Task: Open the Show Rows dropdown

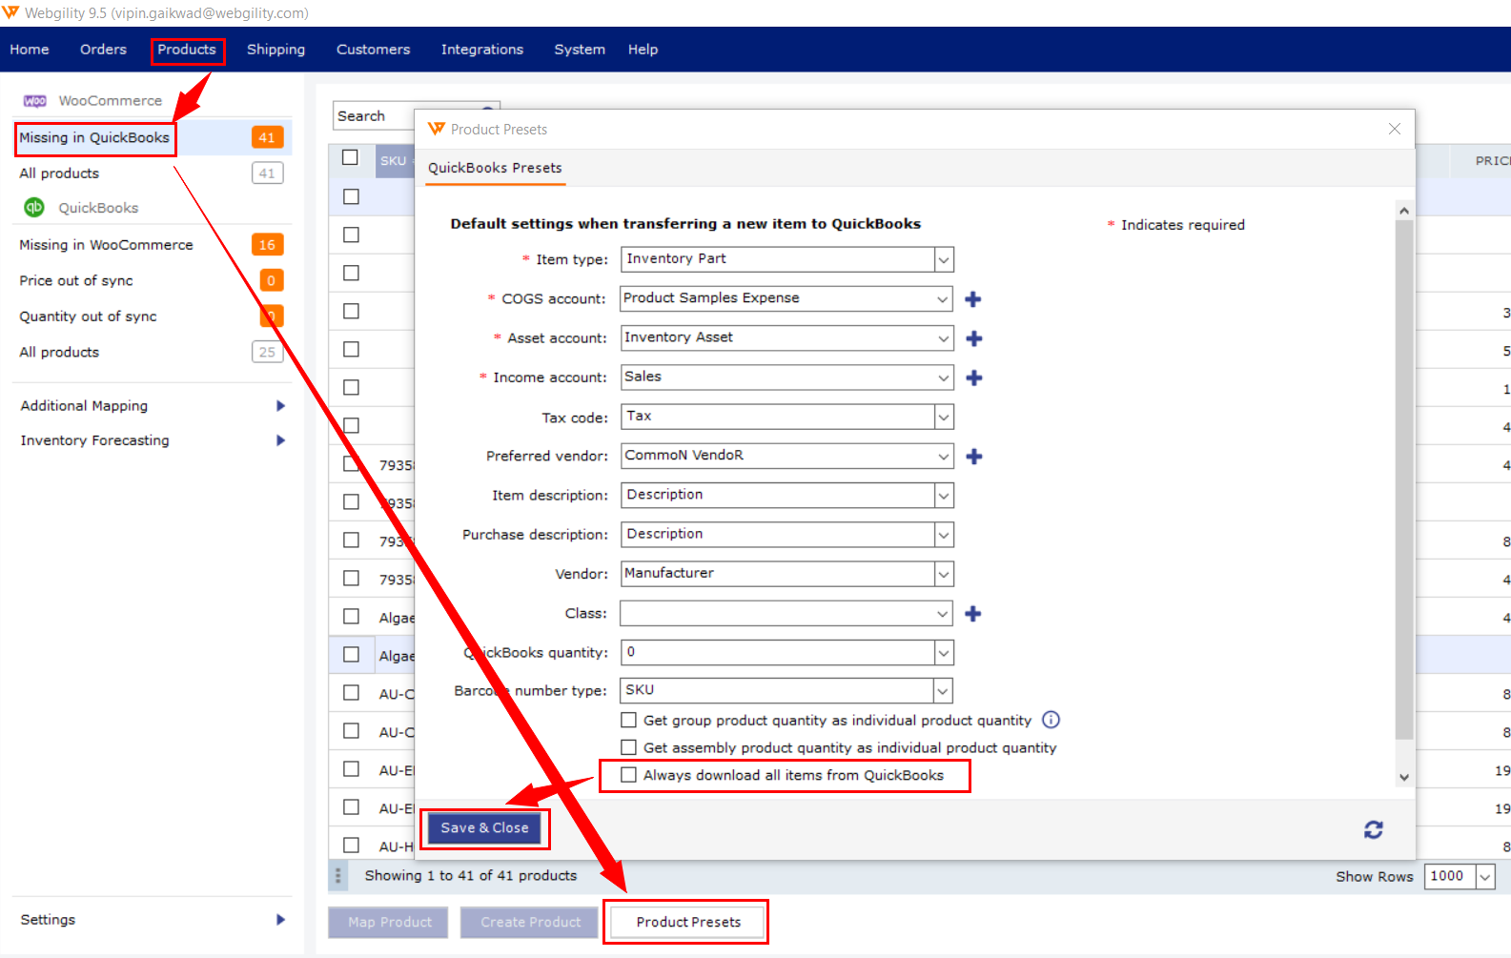Action: click(x=1485, y=877)
